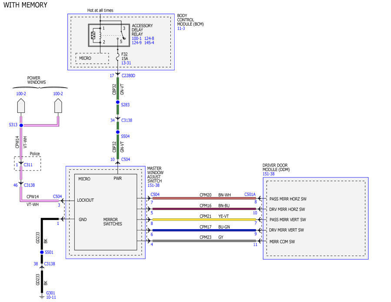Click the S313 splice dot
This screenshot has height=302, width=391.
coord(21,125)
